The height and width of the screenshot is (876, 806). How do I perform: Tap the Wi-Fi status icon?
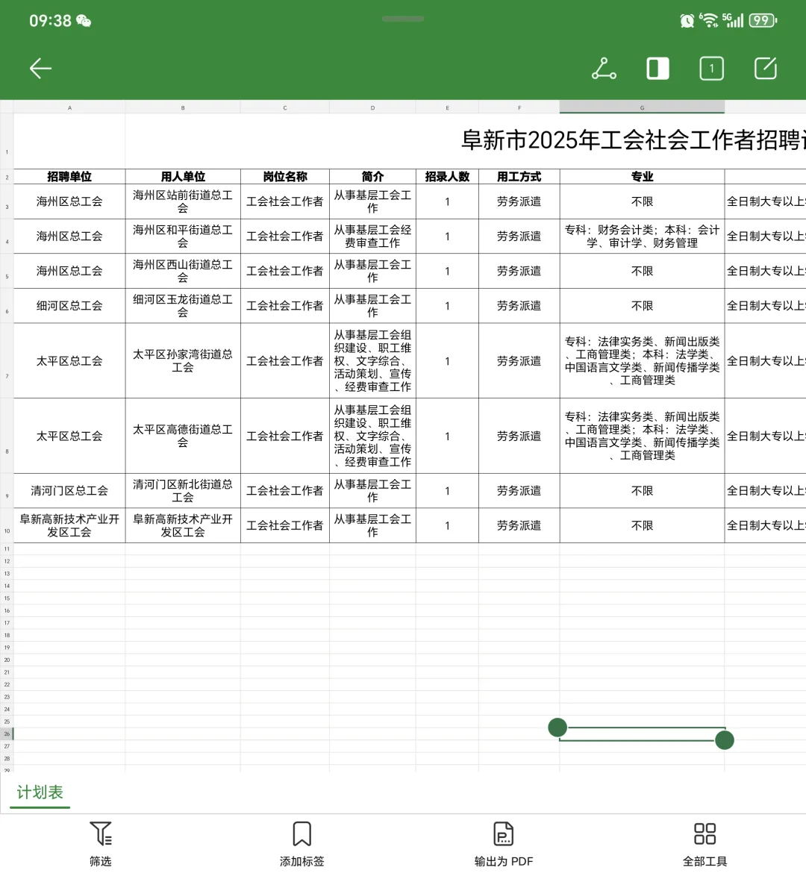point(709,21)
